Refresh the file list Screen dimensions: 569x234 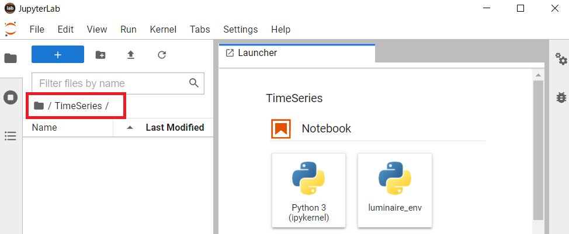[162, 55]
